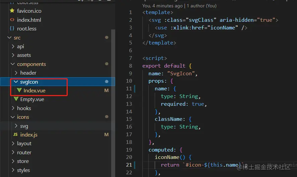297x177 pixels.
Task: Click the explorer sidebar vertical scrollbar
Action: [113, 103]
